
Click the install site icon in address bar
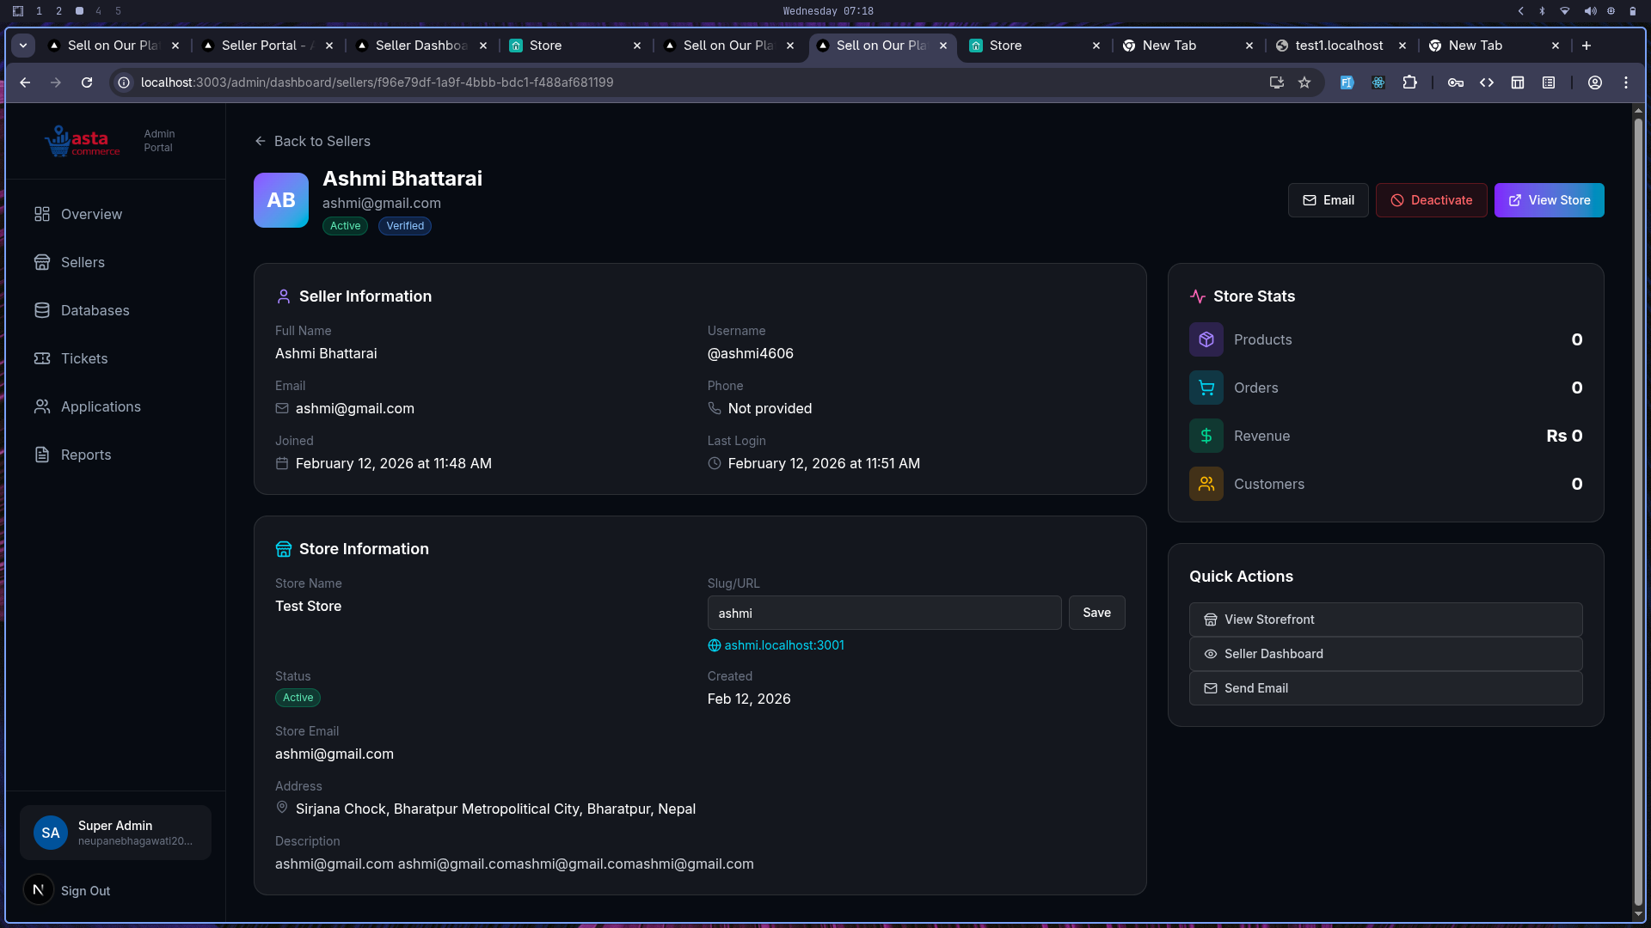[x=1278, y=82]
